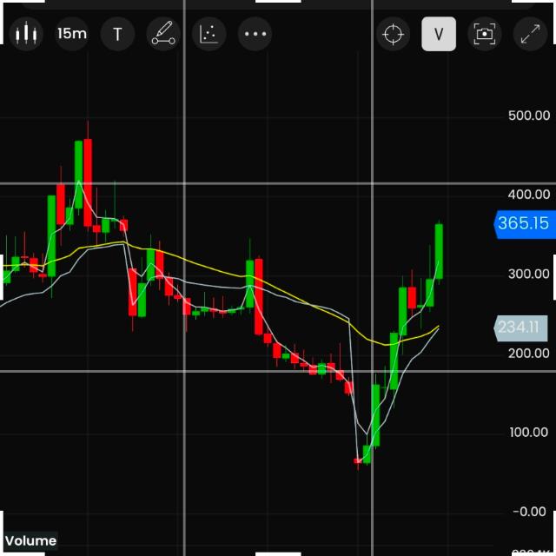Tap the blue 365.15 current price label
Image resolution: width=556 pixels, height=556 pixels.
522,223
